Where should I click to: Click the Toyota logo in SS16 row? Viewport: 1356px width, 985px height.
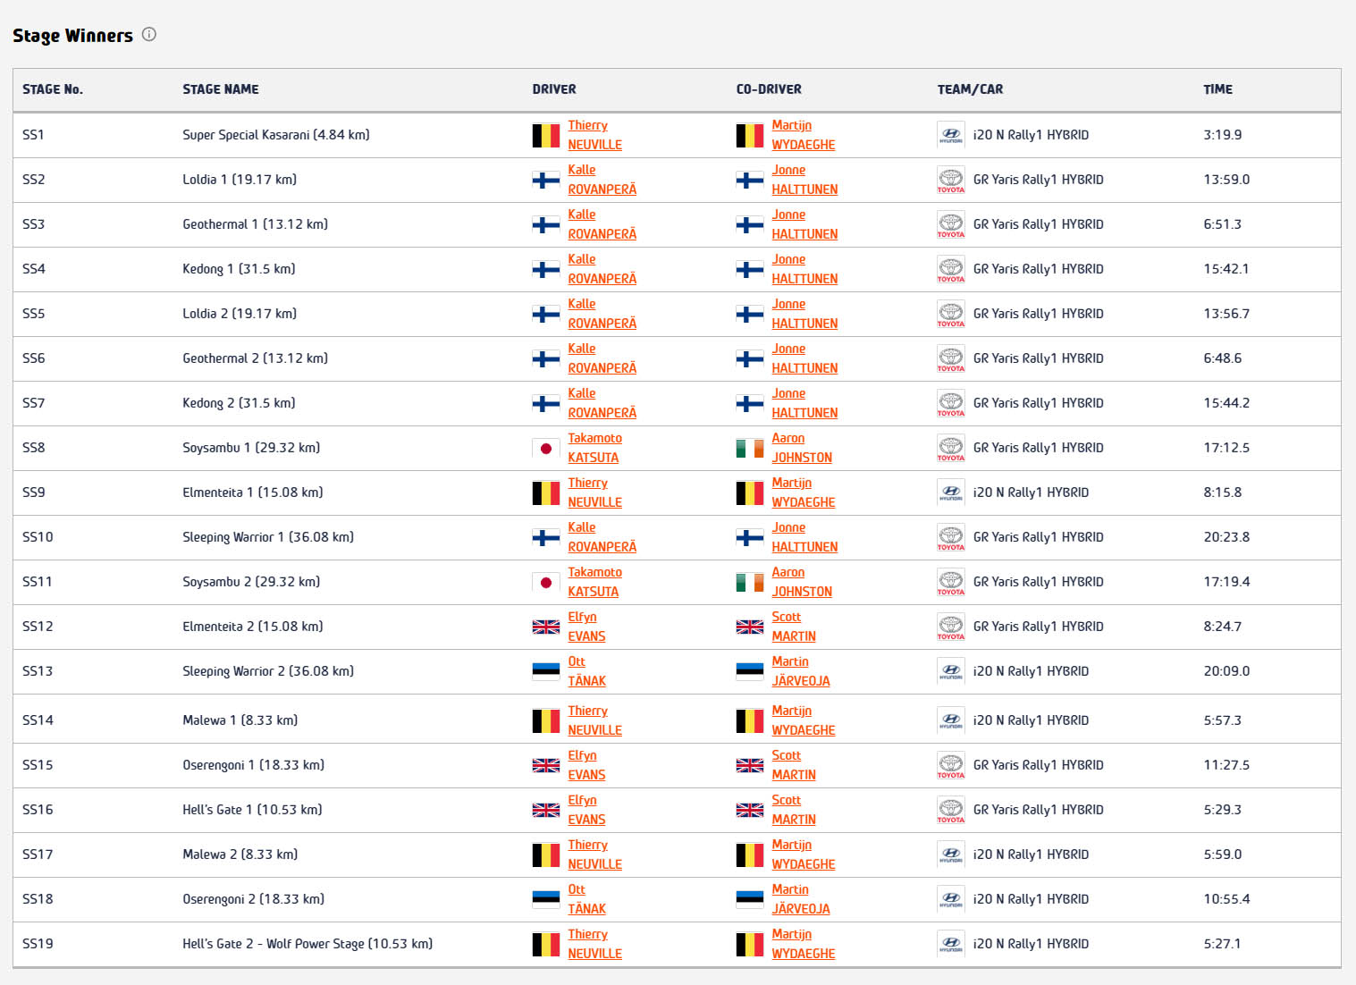(950, 810)
